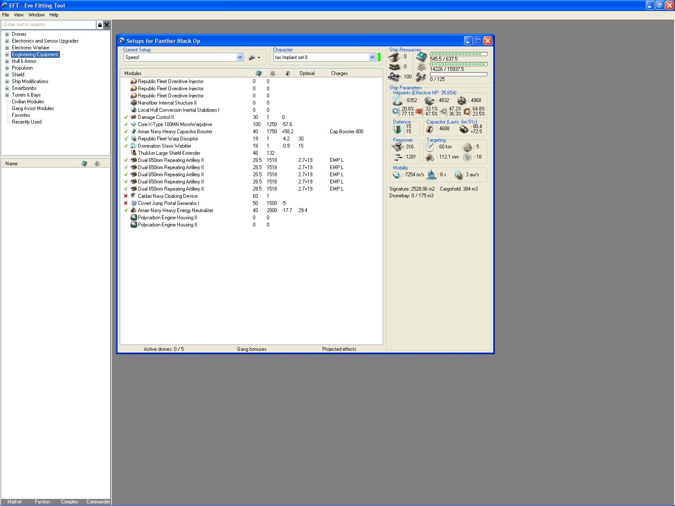The width and height of the screenshot is (675, 506).
Task: Click the drone bandwidth icon beside 0 / 125
Action: point(421,77)
